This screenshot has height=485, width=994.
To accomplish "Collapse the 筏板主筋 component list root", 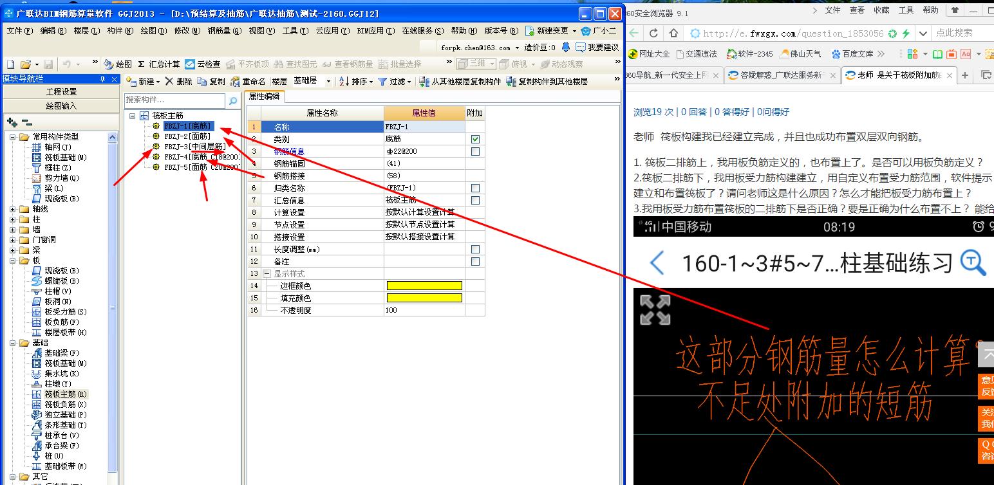I will 132,116.
